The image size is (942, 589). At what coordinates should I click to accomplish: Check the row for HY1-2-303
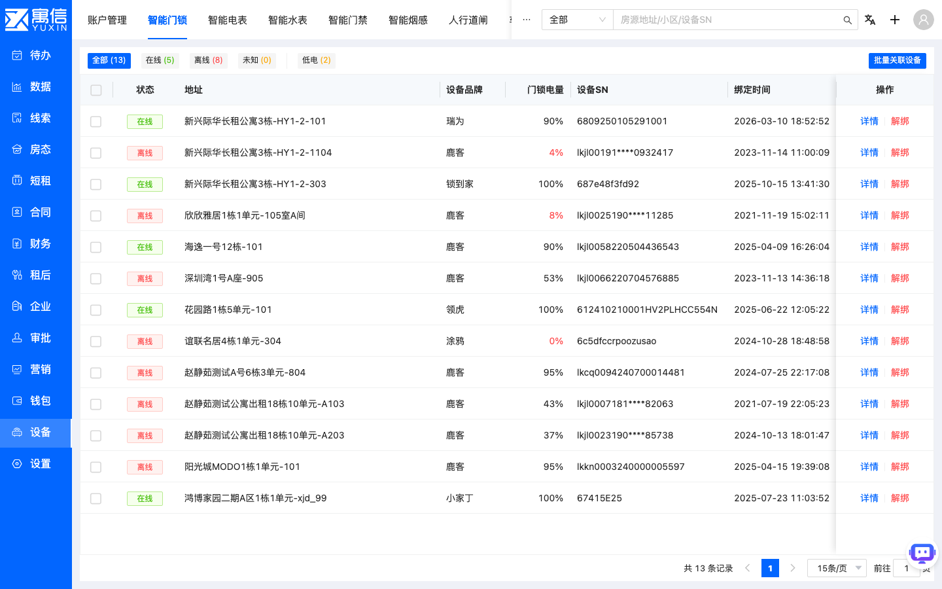96,185
